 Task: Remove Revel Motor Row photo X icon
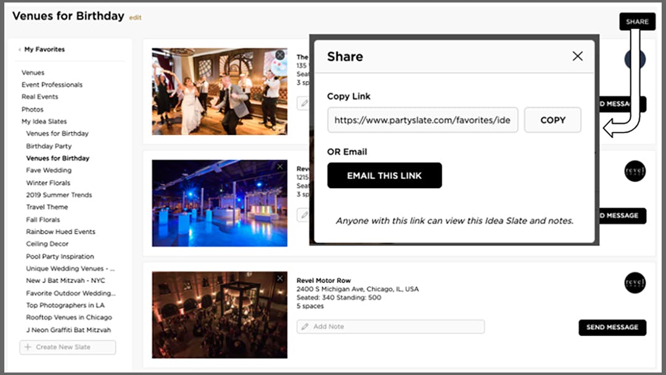[x=280, y=278]
